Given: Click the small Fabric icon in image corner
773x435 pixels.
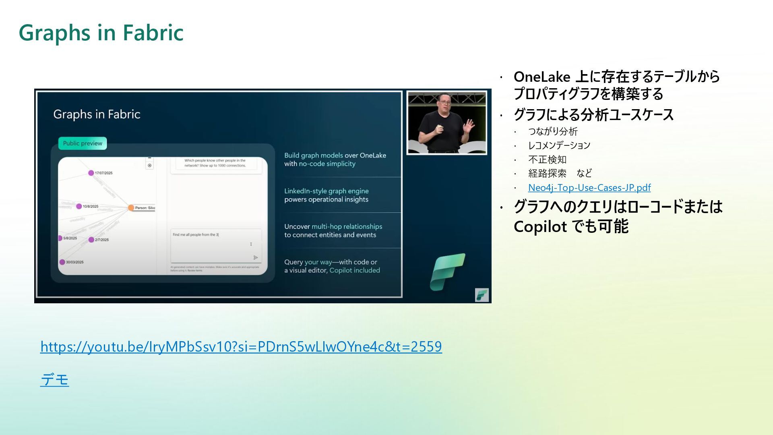Looking at the screenshot, I should (482, 295).
